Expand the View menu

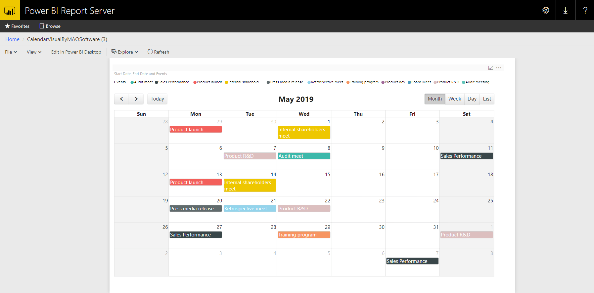34,52
